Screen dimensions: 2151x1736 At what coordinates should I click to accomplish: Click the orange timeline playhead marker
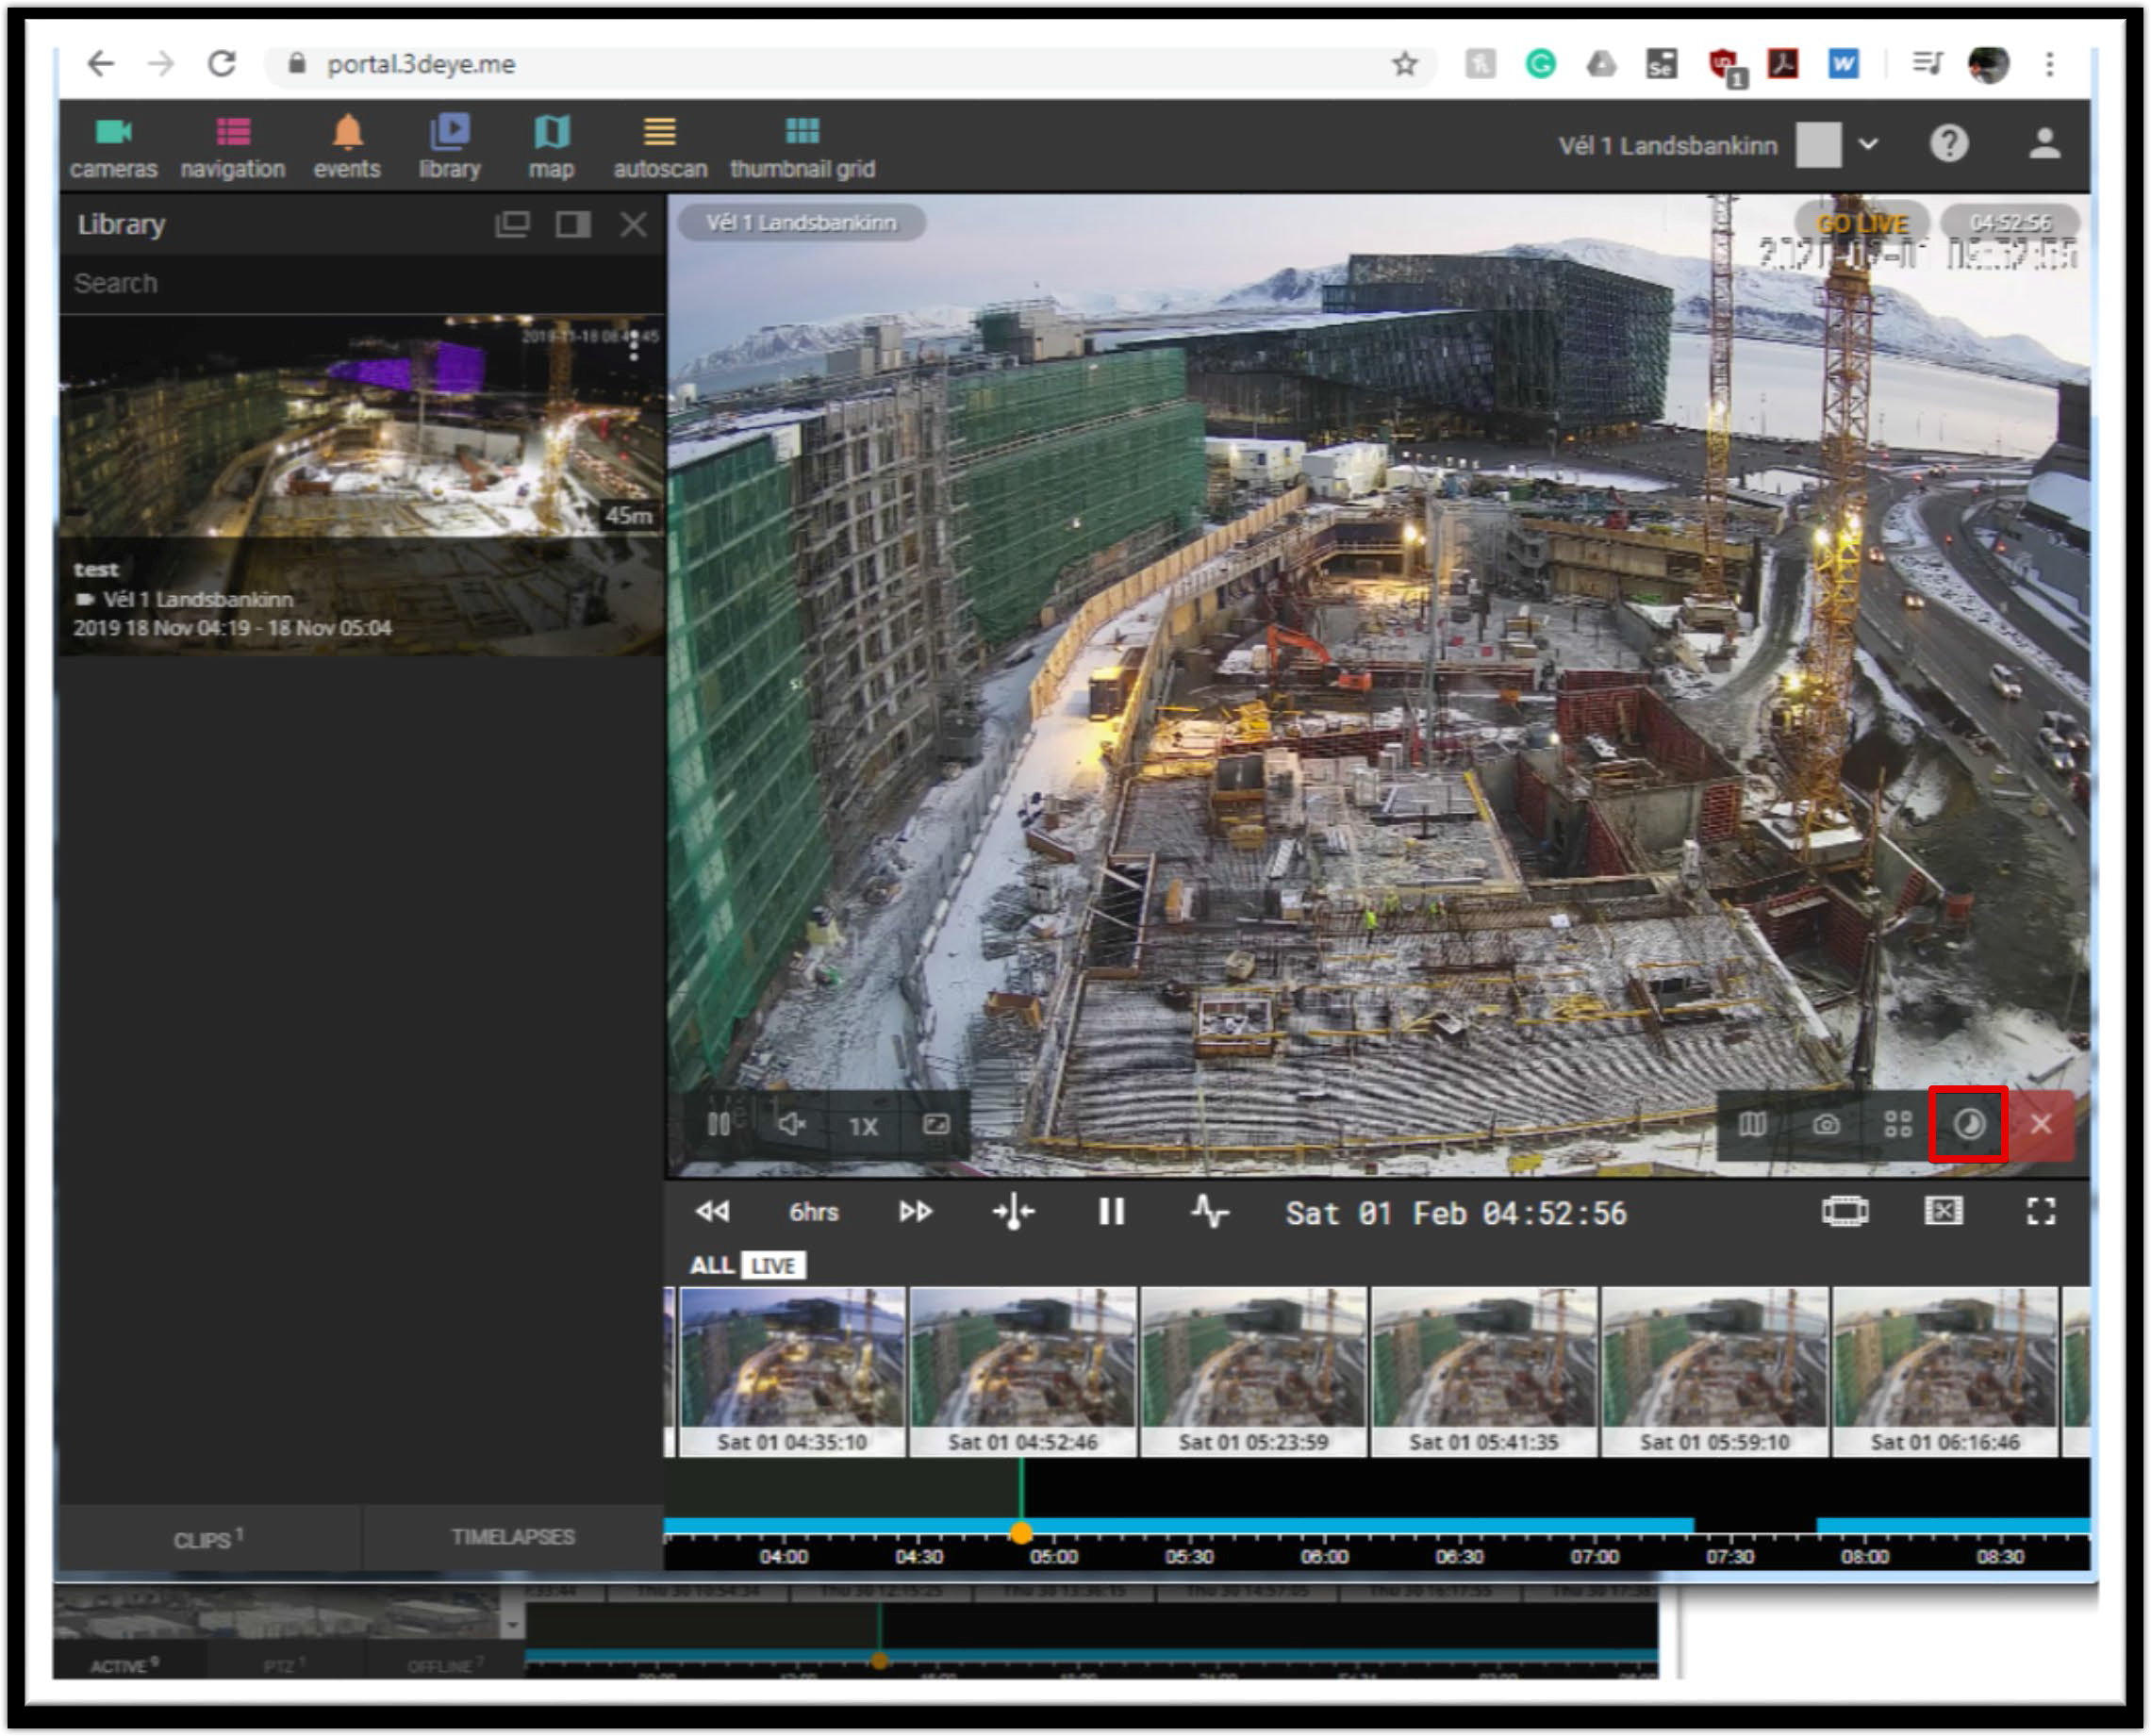(1021, 1533)
